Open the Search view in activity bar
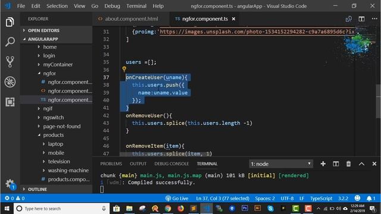Viewport: 381px width, 214px height. click(10, 42)
